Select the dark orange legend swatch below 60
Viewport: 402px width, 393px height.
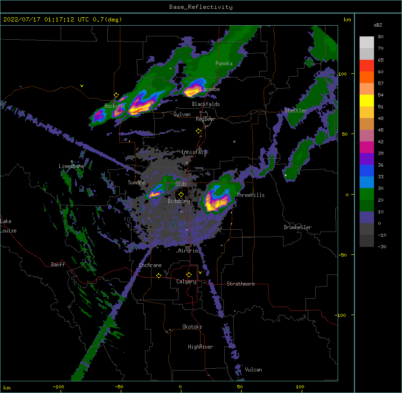pyautogui.click(x=367, y=77)
